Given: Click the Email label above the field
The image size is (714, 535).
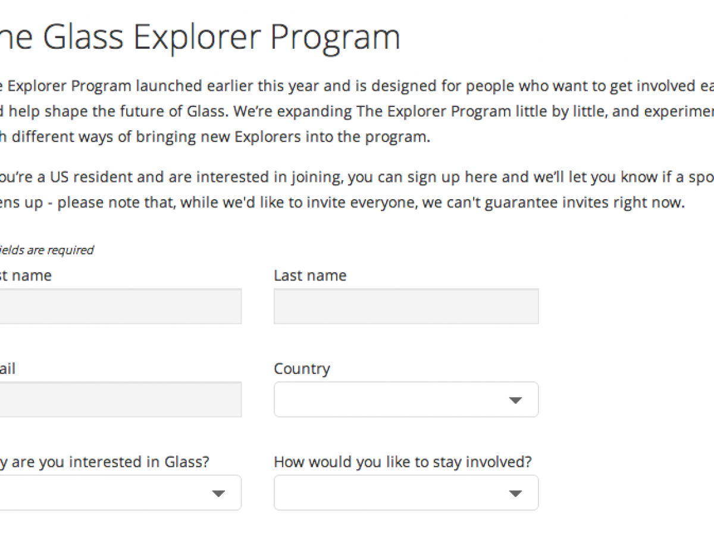Looking at the screenshot, I should point(7,369).
